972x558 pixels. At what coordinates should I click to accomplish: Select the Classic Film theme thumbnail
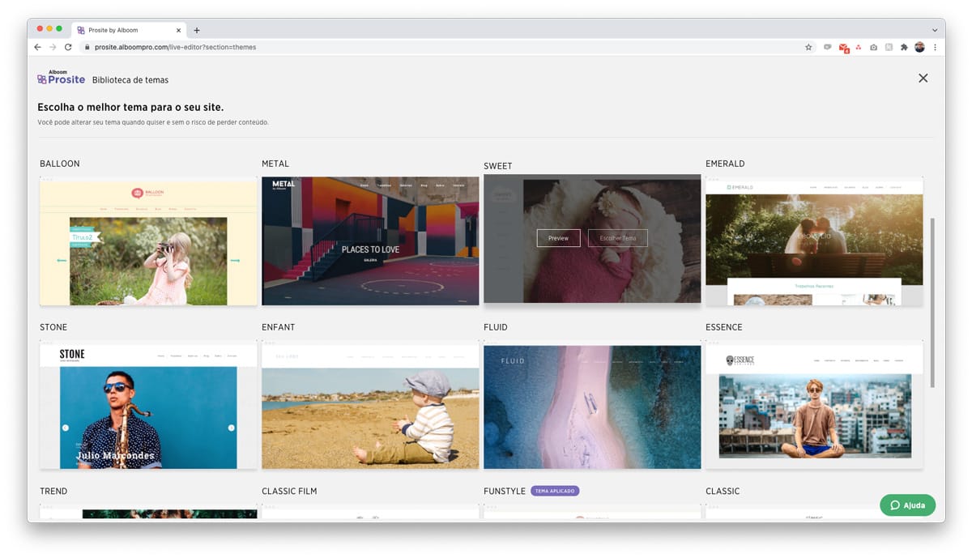pyautogui.click(x=370, y=512)
